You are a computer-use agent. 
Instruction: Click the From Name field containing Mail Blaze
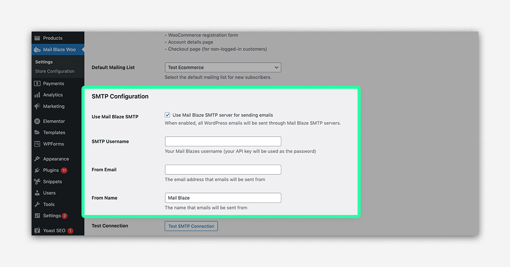pyautogui.click(x=223, y=198)
